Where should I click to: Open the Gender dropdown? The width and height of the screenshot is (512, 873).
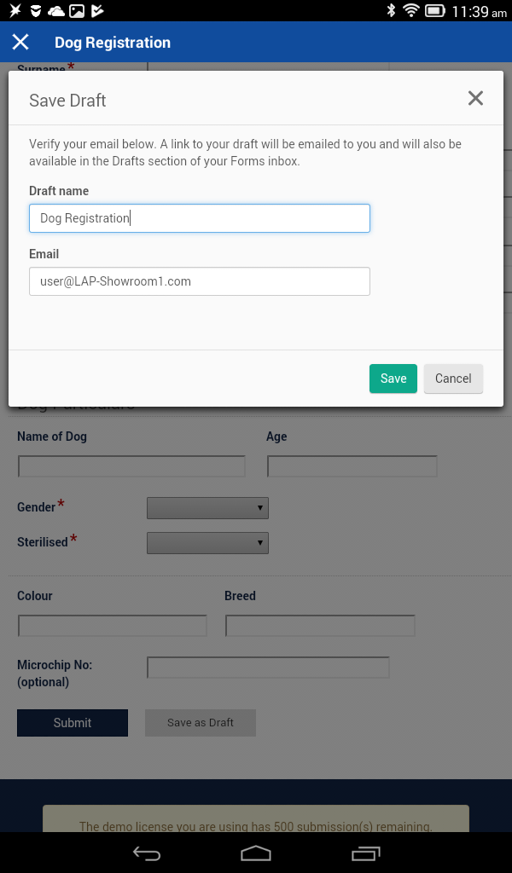207,508
